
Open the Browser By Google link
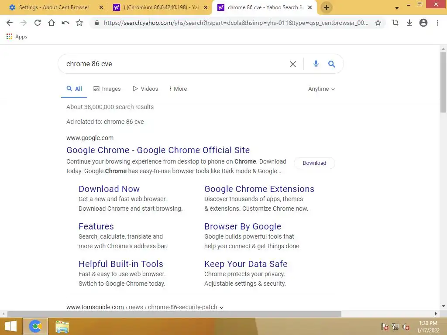point(243,226)
